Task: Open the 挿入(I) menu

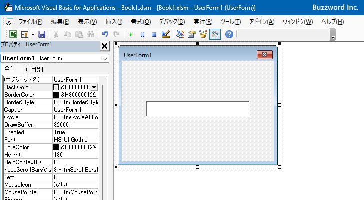Action: click(x=114, y=22)
